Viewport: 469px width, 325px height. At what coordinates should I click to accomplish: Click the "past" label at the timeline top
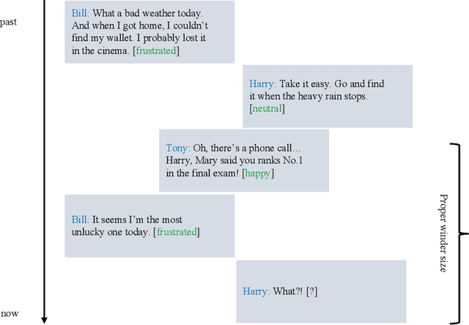click(x=9, y=22)
